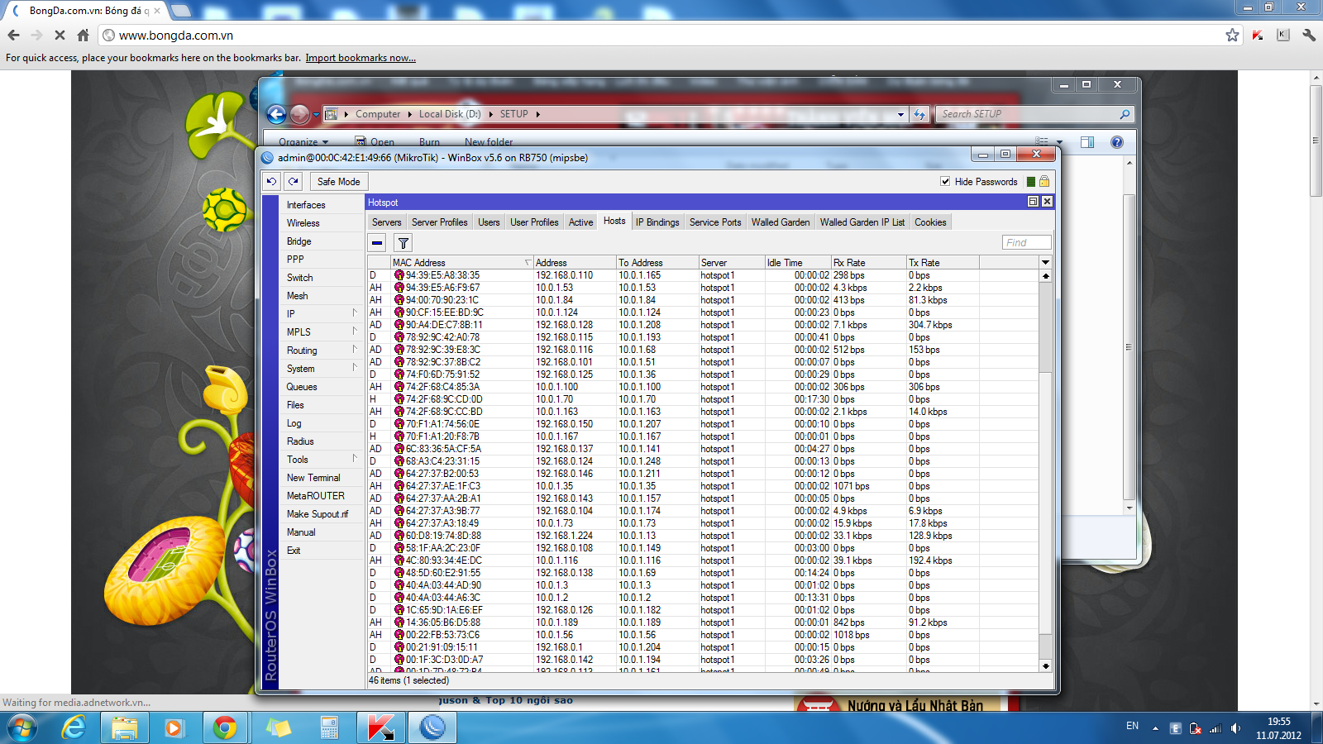Open Chrome wrench settings menu
The image size is (1323, 744).
(x=1309, y=35)
